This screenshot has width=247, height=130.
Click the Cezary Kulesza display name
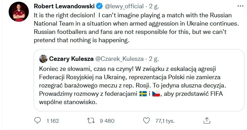tap(71, 59)
